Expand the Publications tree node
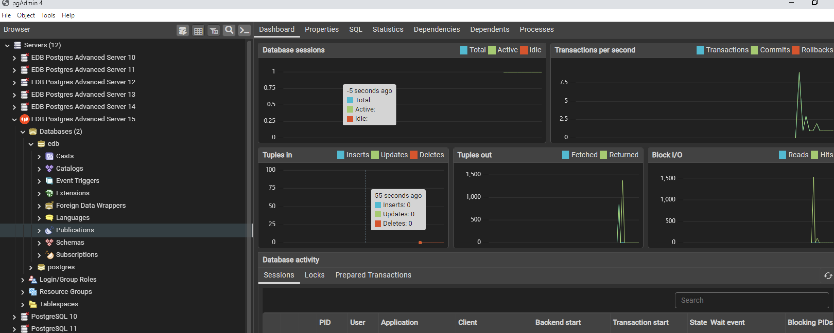Viewport: 834px width, 333px height. [x=39, y=230]
